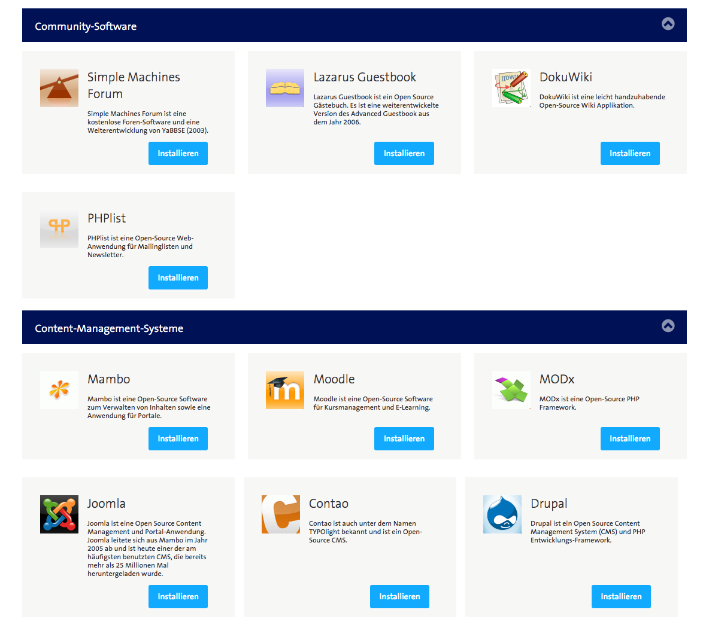
Task: Click the MODx green folded icon
Action: (511, 390)
